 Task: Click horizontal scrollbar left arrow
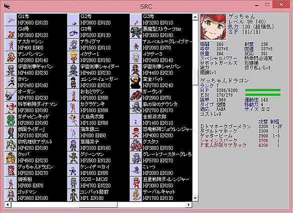[x=7, y=204]
